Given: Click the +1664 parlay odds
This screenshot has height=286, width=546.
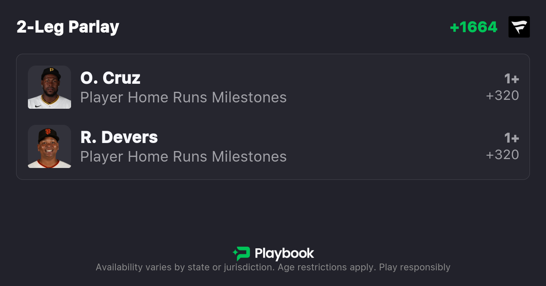Looking at the screenshot, I should [x=473, y=27].
